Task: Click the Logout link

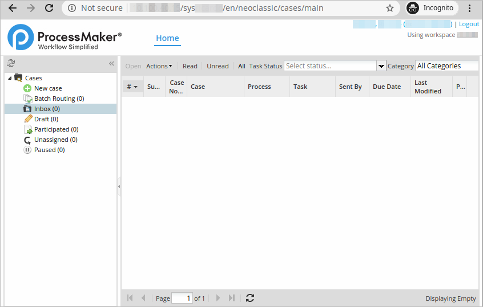Action: click(469, 24)
